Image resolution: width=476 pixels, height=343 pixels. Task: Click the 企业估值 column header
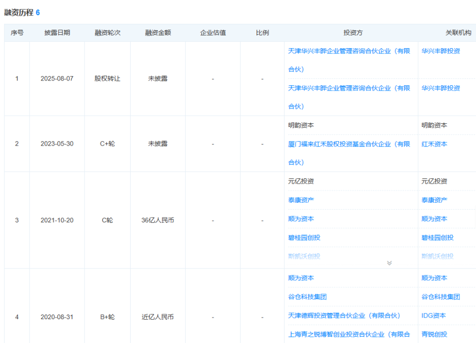[x=213, y=32]
